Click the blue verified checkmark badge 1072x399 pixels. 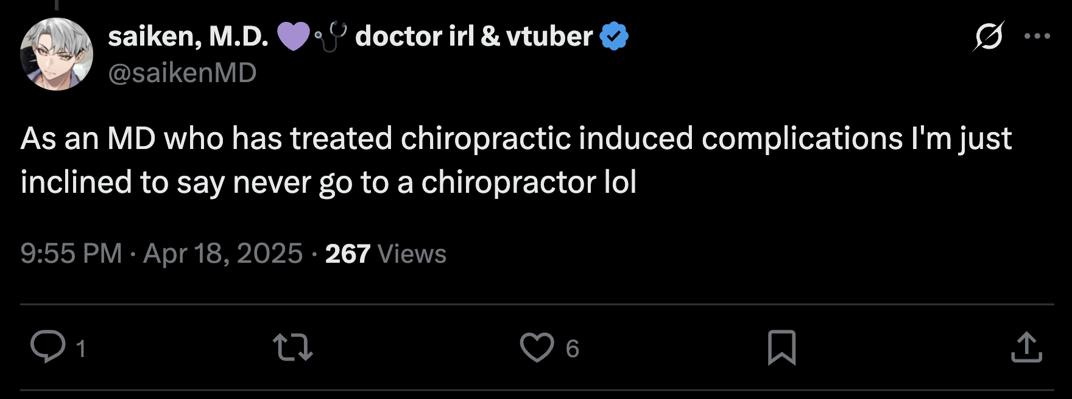pyautogui.click(x=614, y=36)
